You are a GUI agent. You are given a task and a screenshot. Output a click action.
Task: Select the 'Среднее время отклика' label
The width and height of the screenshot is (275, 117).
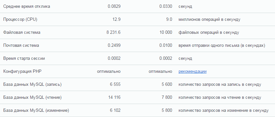[x=27, y=6]
